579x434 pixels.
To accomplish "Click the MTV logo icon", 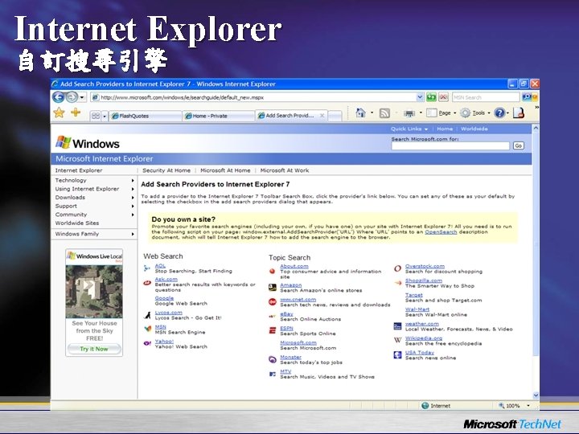I will [x=273, y=374].
